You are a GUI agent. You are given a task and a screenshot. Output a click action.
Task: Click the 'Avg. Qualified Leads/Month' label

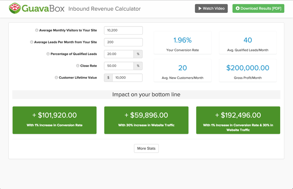[x=248, y=50]
